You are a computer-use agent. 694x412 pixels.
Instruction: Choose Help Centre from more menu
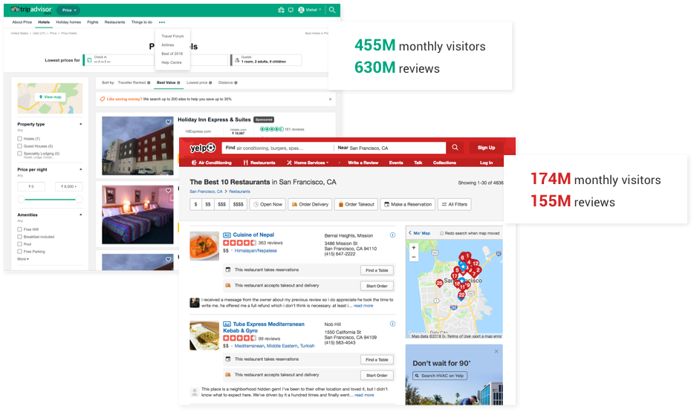pyautogui.click(x=172, y=63)
